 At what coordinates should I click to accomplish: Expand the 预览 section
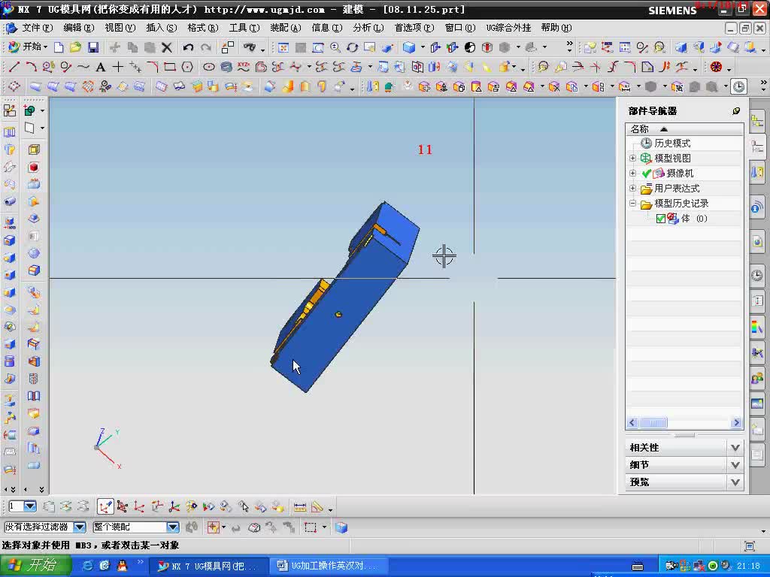pos(735,482)
